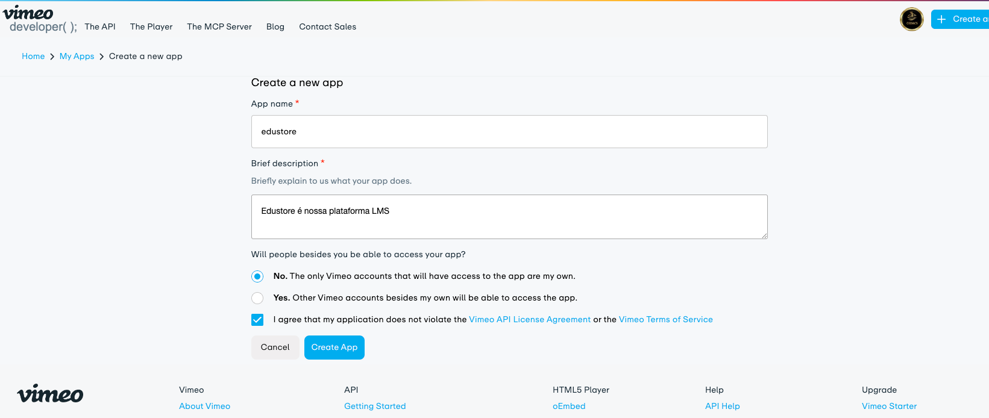Go back to My Apps breadcrumb

pos(77,56)
